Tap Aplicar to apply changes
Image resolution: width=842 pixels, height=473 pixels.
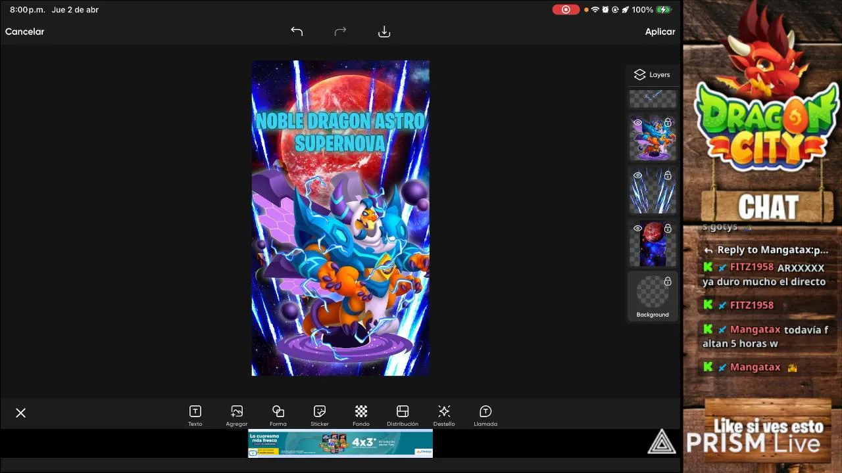point(660,32)
